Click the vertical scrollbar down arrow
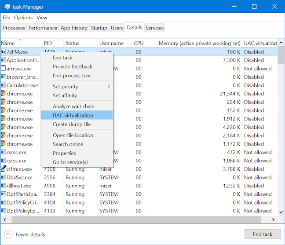Screen dimensions: 285x245 [x=281, y=212]
